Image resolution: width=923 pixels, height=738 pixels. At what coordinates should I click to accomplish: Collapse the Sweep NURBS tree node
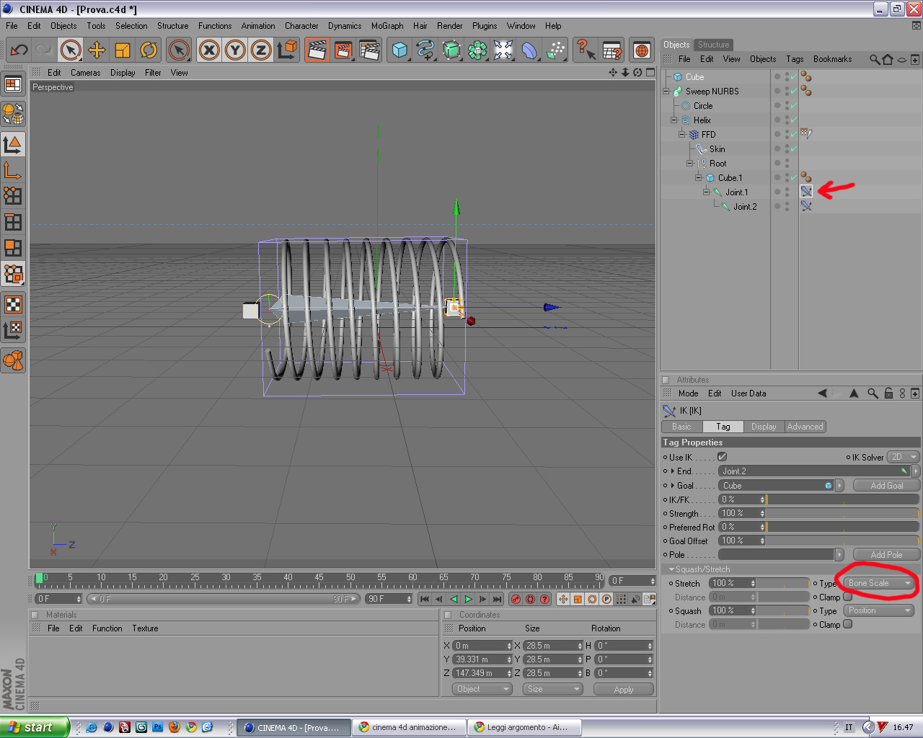tap(666, 91)
